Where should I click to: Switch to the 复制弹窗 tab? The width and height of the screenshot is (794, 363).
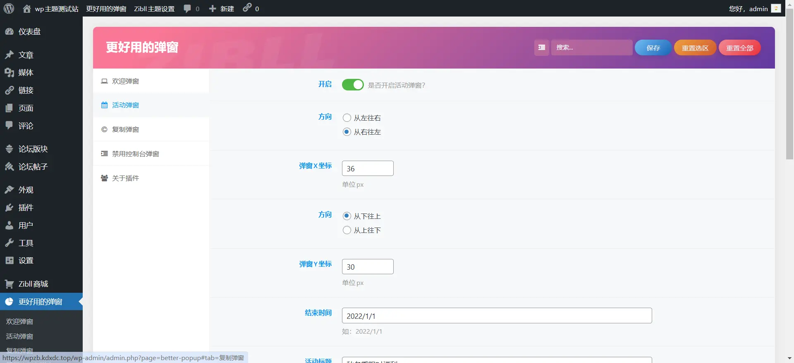[x=125, y=130]
